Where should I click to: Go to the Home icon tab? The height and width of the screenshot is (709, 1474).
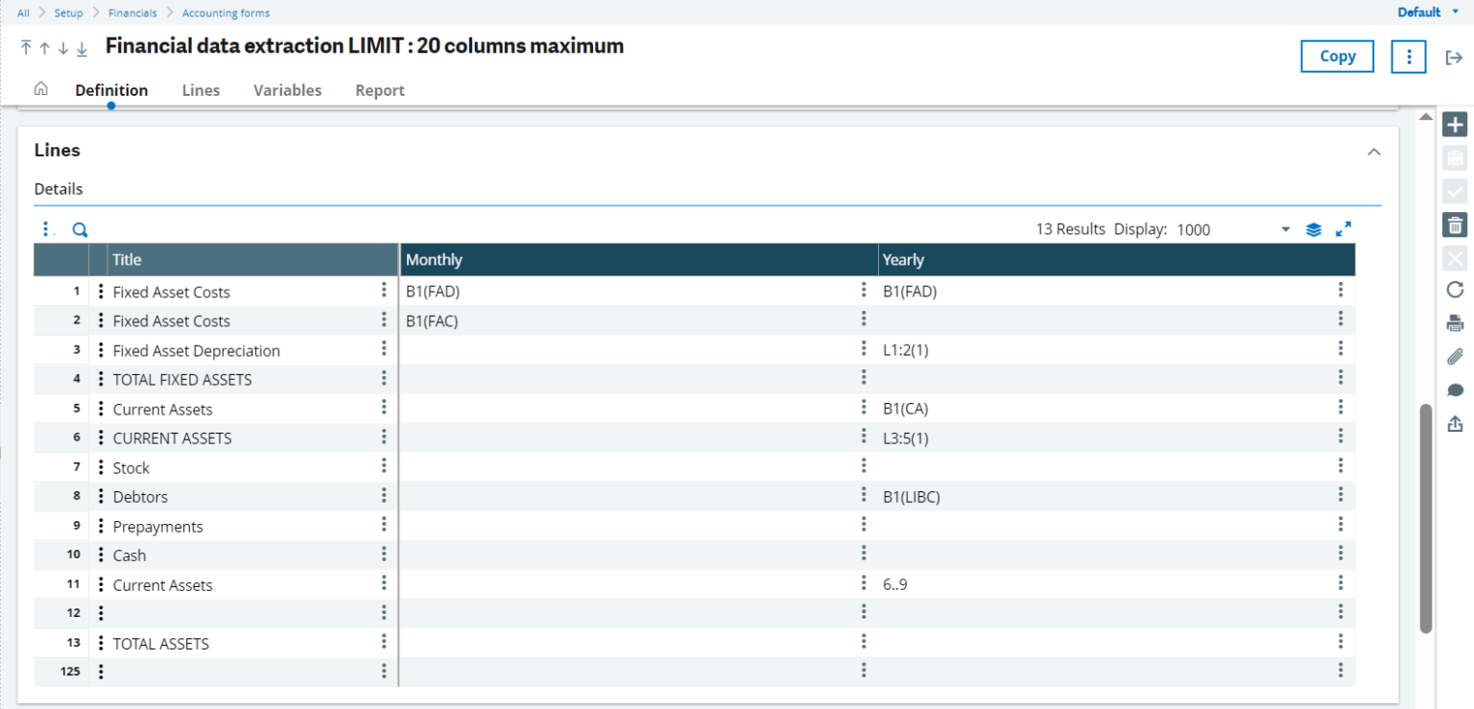click(41, 89)
